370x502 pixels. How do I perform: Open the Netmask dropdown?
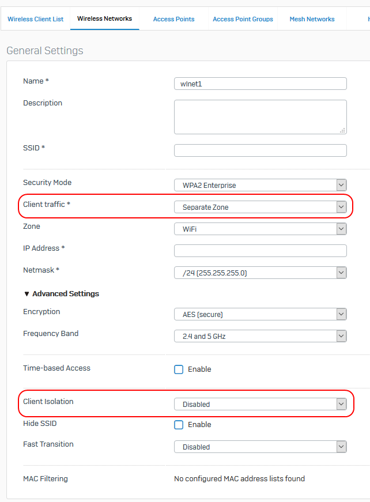click(x=260, y=273)
